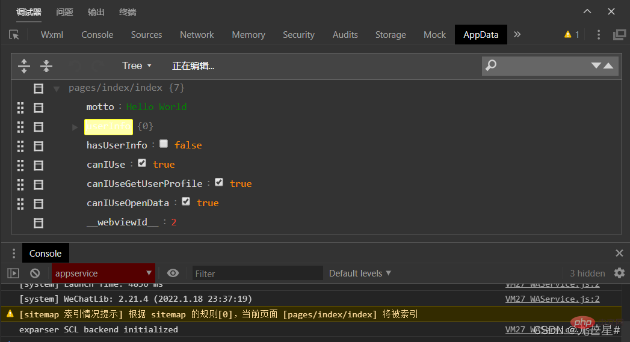Collapse all fields in AppData tree

click(x=46, y=66)
